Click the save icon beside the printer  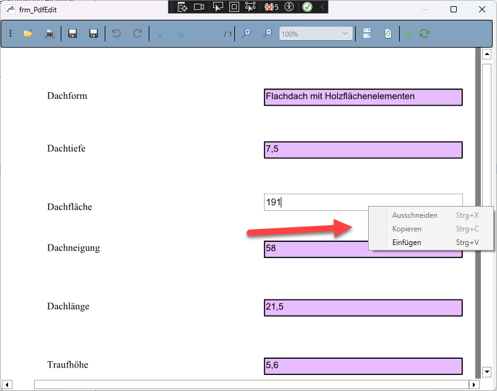coord(73,33)
